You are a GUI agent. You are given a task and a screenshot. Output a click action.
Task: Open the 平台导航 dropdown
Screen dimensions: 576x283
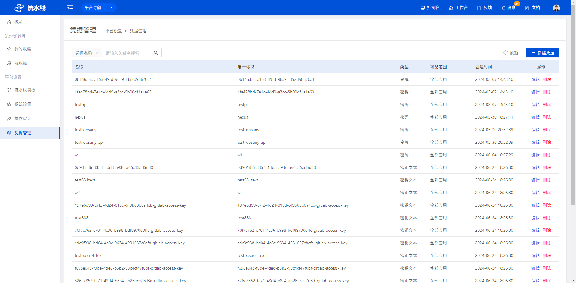99,7
